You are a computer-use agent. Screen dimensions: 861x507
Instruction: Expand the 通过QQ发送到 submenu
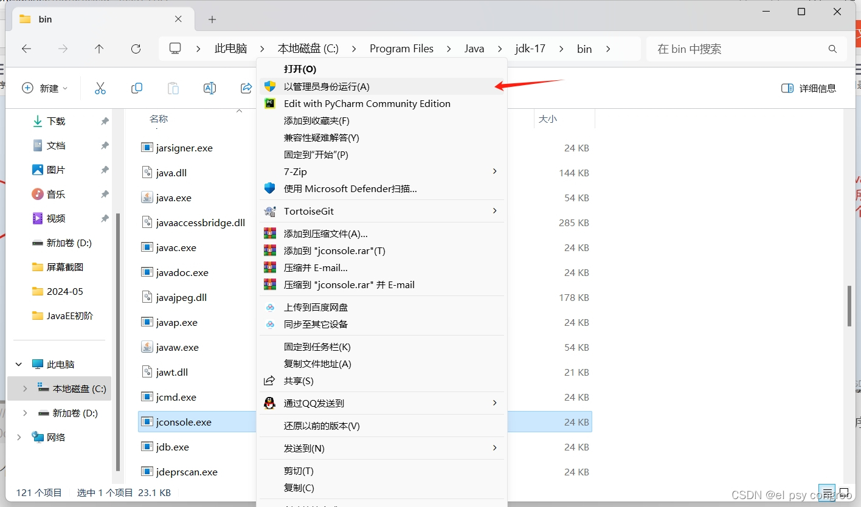click(495, 403)
